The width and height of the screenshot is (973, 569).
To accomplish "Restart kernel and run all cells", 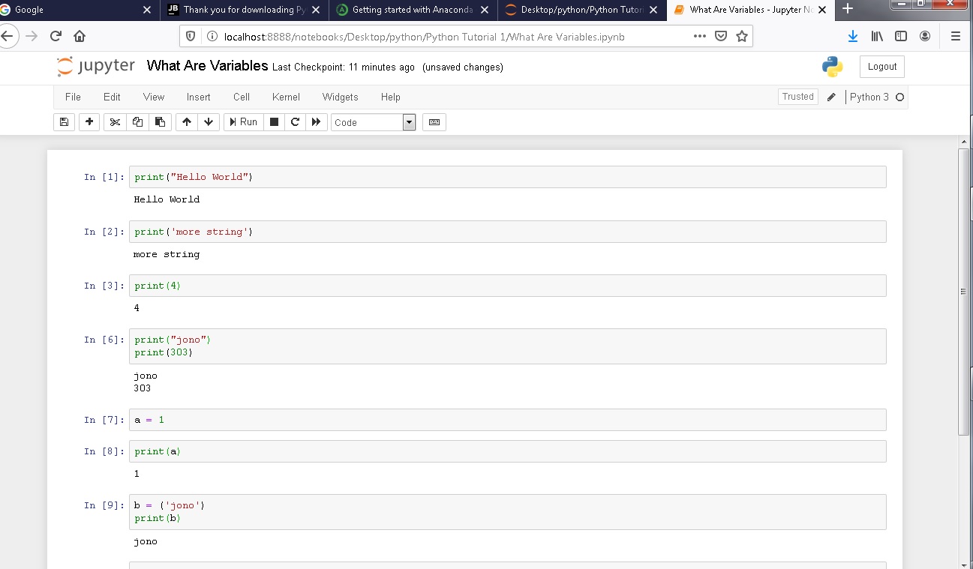I will click(x=317, y=121).
